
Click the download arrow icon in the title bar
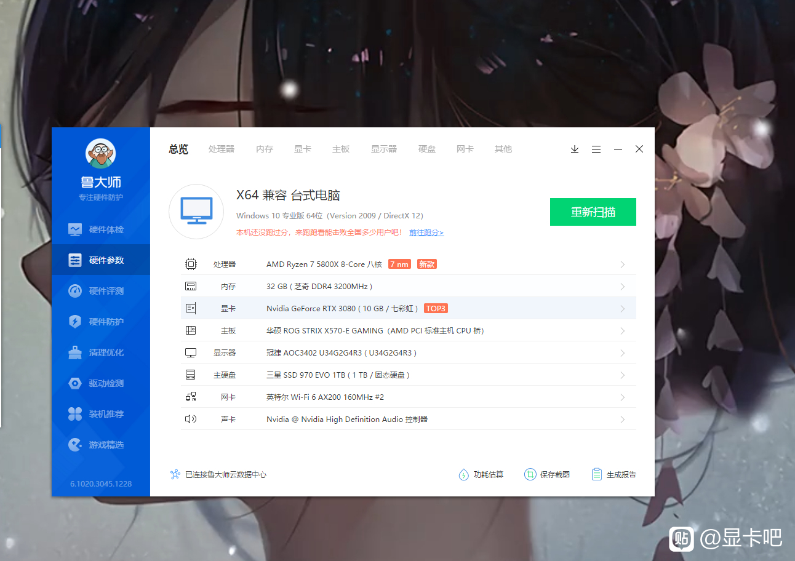click(575, 149)
